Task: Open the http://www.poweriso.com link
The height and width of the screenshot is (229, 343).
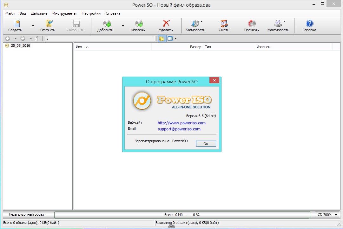Action: click(x=181, y=123)
